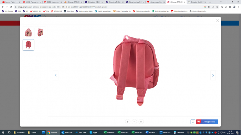Screen dimensions: 241x135
Task: Zoom in with the plus button
Action: click(127, 122)
